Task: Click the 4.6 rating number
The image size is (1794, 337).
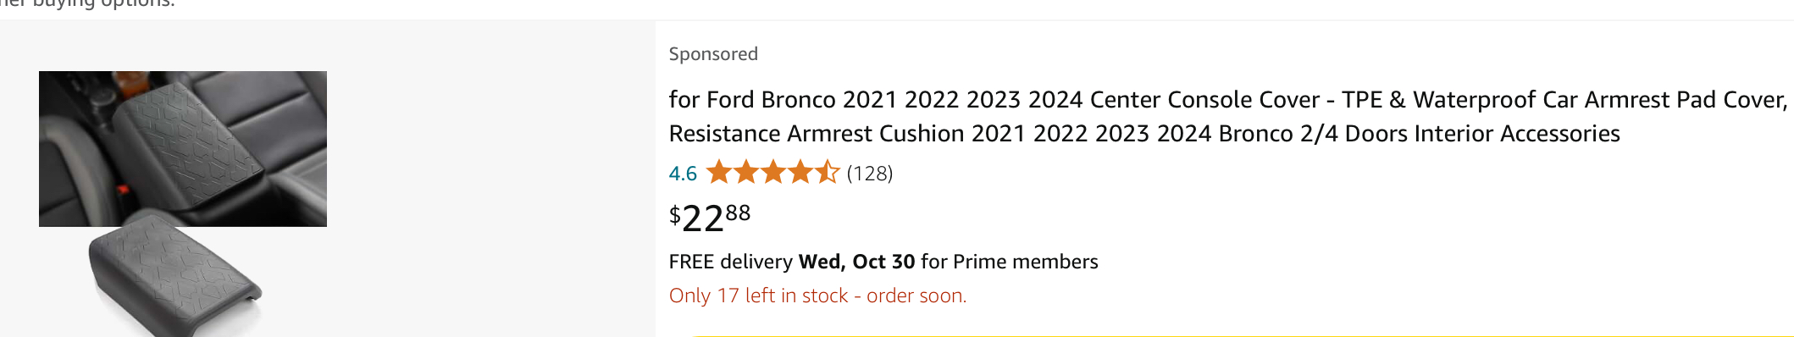Action: pos(683,174)
